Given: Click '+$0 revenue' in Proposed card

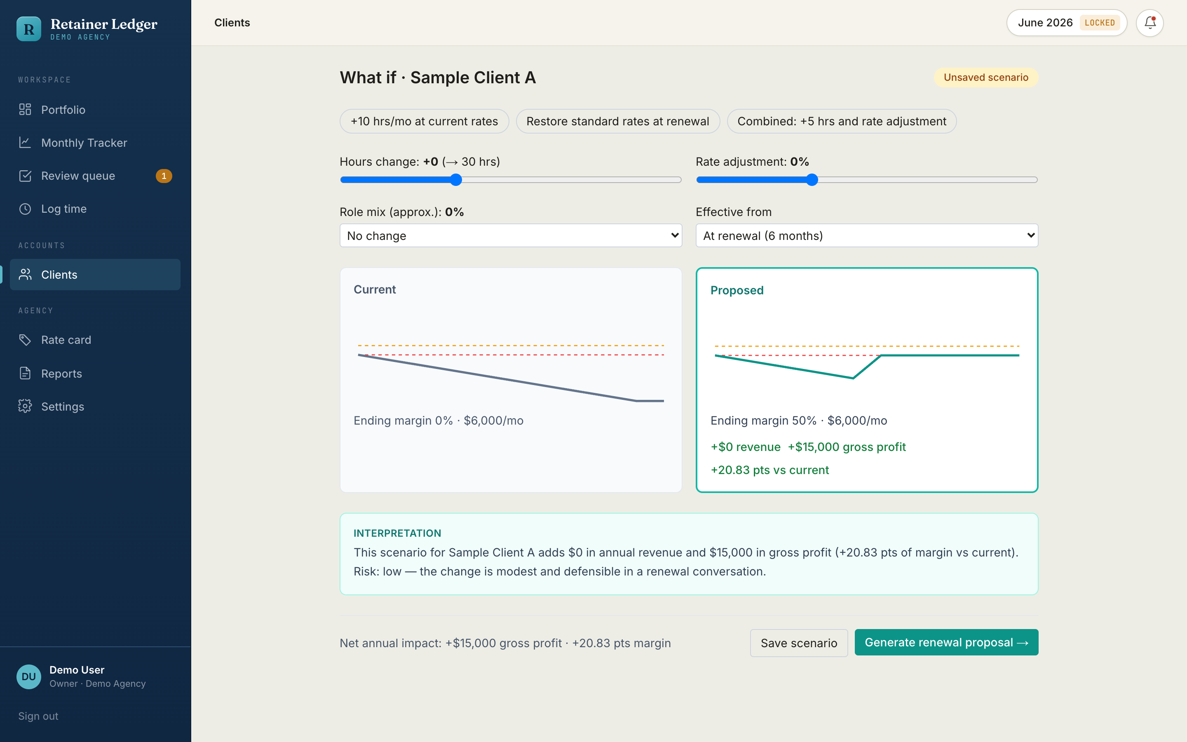Looking at the screenshot, I should tap(746, 447).
